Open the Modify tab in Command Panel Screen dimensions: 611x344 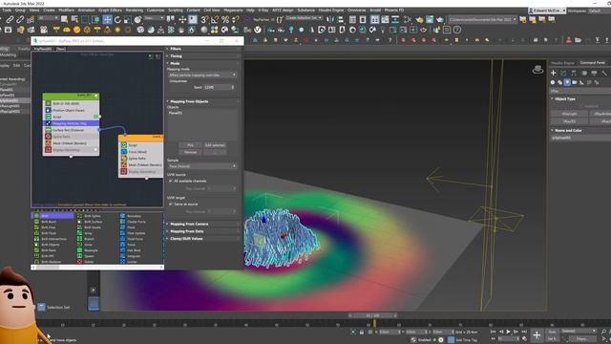tap(563, 73)
